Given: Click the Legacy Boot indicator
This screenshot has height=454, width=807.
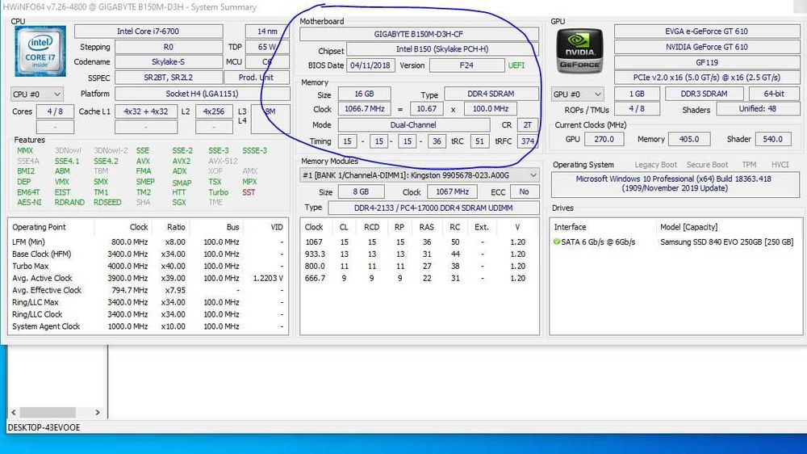Looking at the screenshot, I should 655,165.
